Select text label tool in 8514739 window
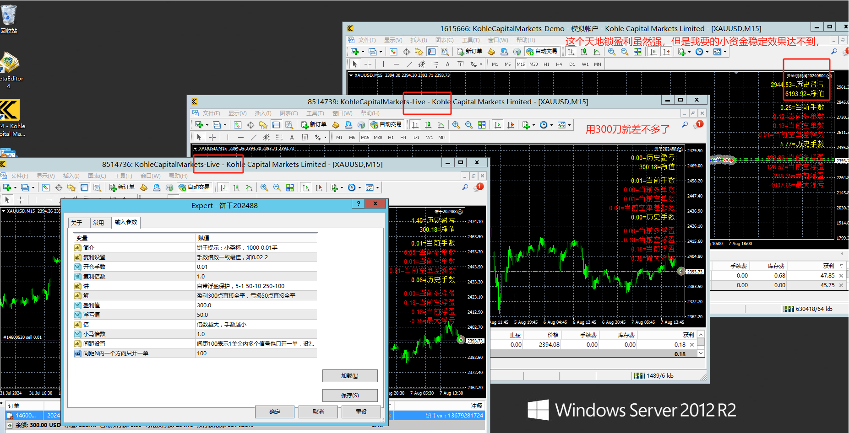The width and height of the screenshot is (849, 433). coord(305,137)
